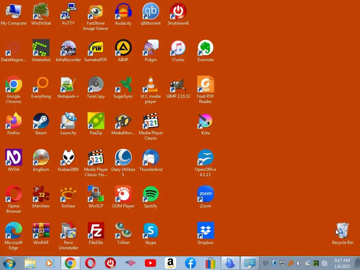Screen dimensions: 360x270
Task: Click the SumatraPDF icon
Action: 96,47
